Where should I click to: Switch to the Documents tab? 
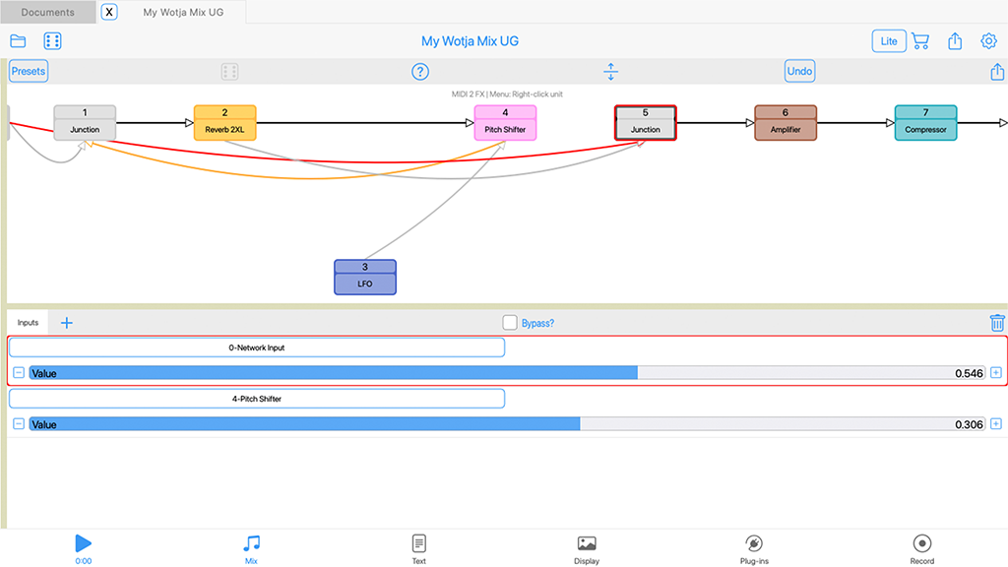47,13
